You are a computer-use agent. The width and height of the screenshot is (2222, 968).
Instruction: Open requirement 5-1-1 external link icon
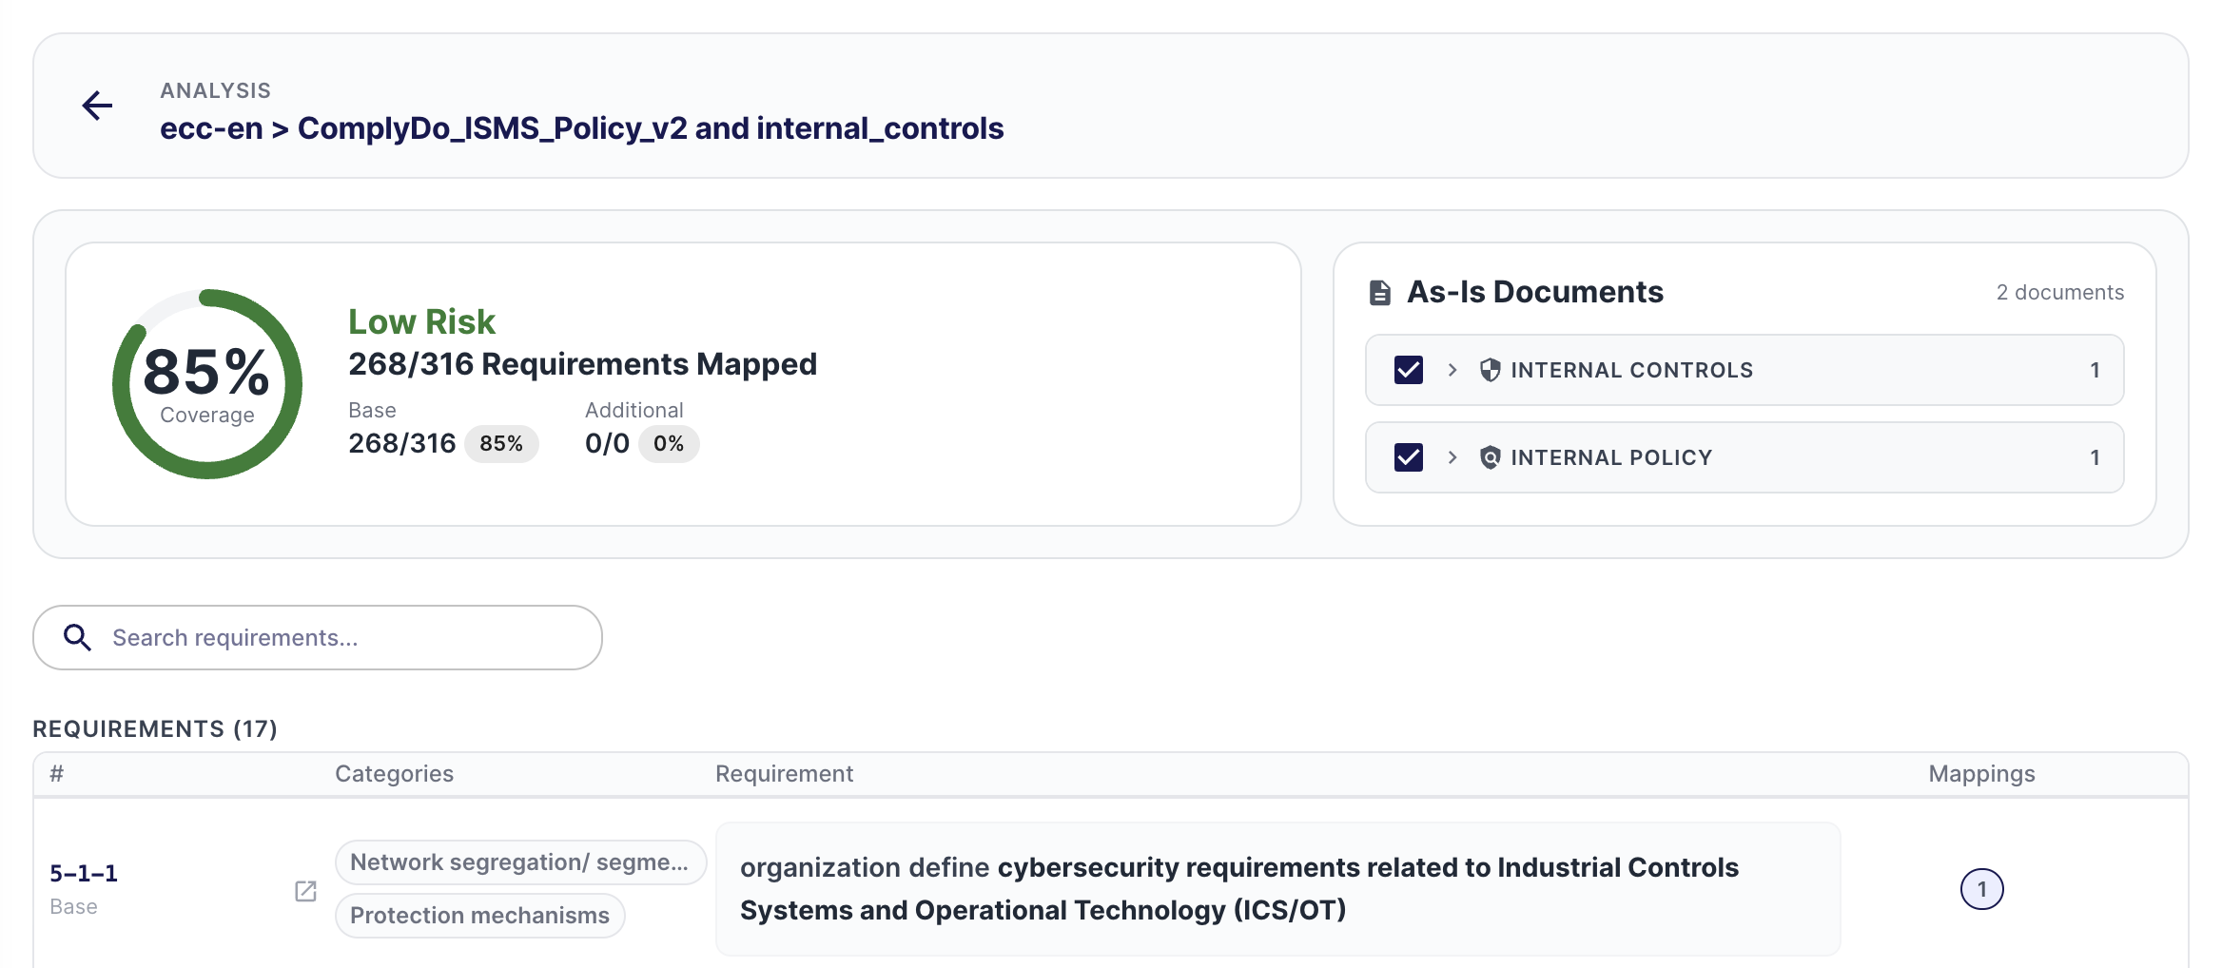click(x=305, y=891)
